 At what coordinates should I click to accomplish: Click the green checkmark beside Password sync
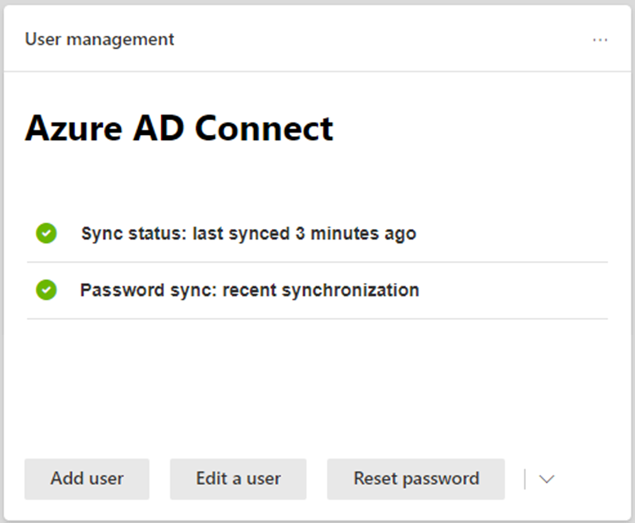(46, 290)
